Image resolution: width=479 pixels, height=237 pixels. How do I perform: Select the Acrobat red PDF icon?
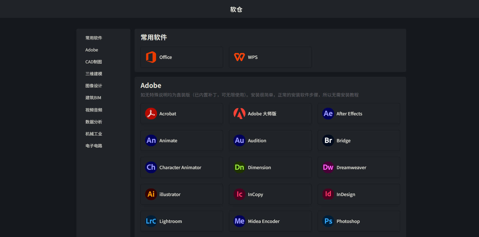click(x=151, y=114)
